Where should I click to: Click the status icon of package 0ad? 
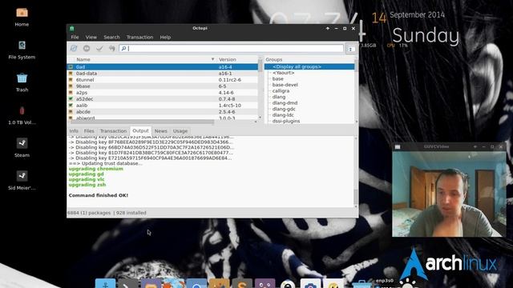click(71, 67)
